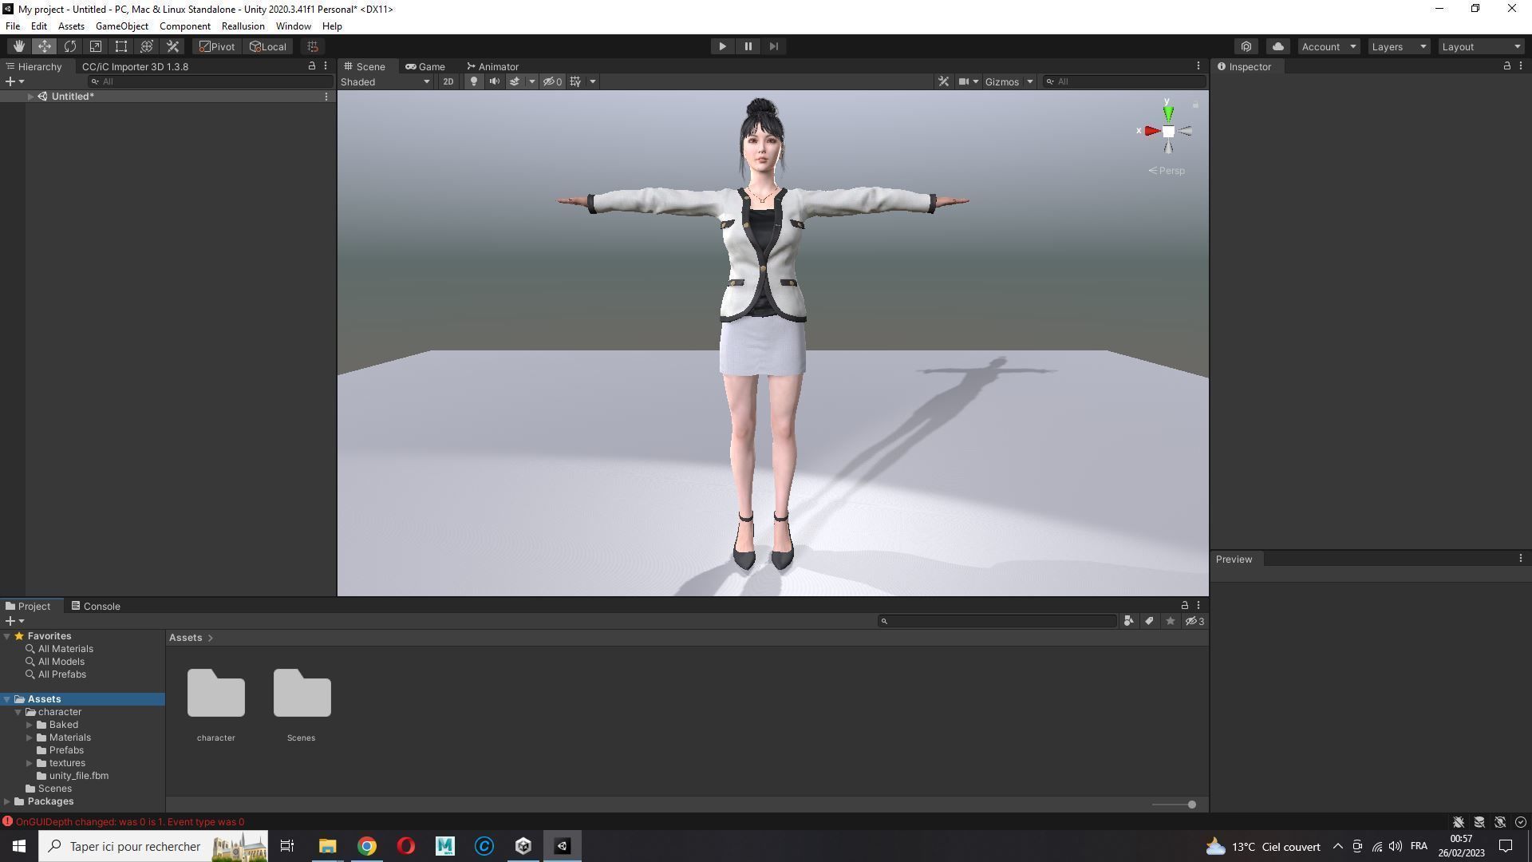Toggle Pivot handle position button
This screenshot has height=862, width=1532.
pyautogui.click(x=217, y=46)
